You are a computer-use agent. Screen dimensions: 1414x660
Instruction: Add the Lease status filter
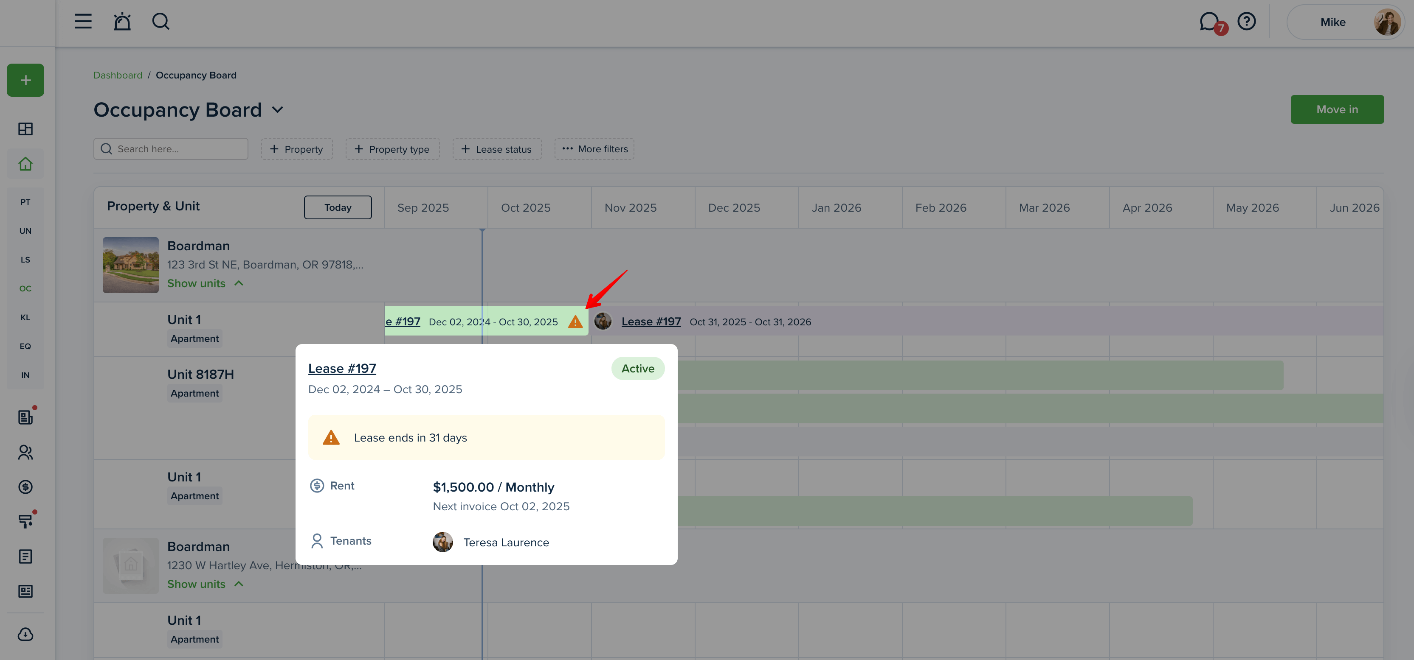tap(497, 149)
